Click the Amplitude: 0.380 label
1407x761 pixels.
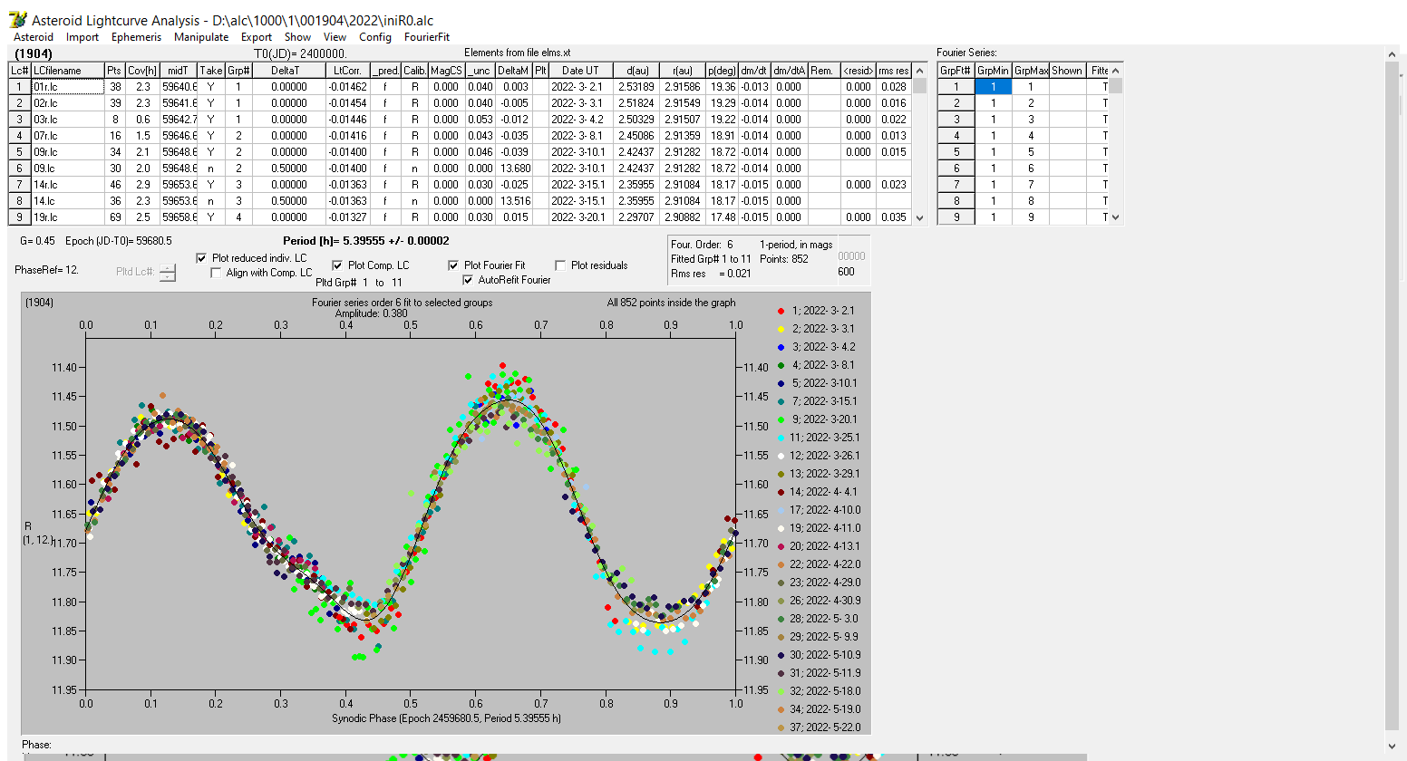coord(372,313)
